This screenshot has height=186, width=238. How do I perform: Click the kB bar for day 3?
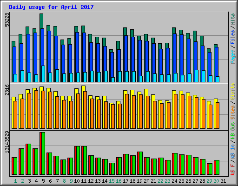[x=28, y=159]
